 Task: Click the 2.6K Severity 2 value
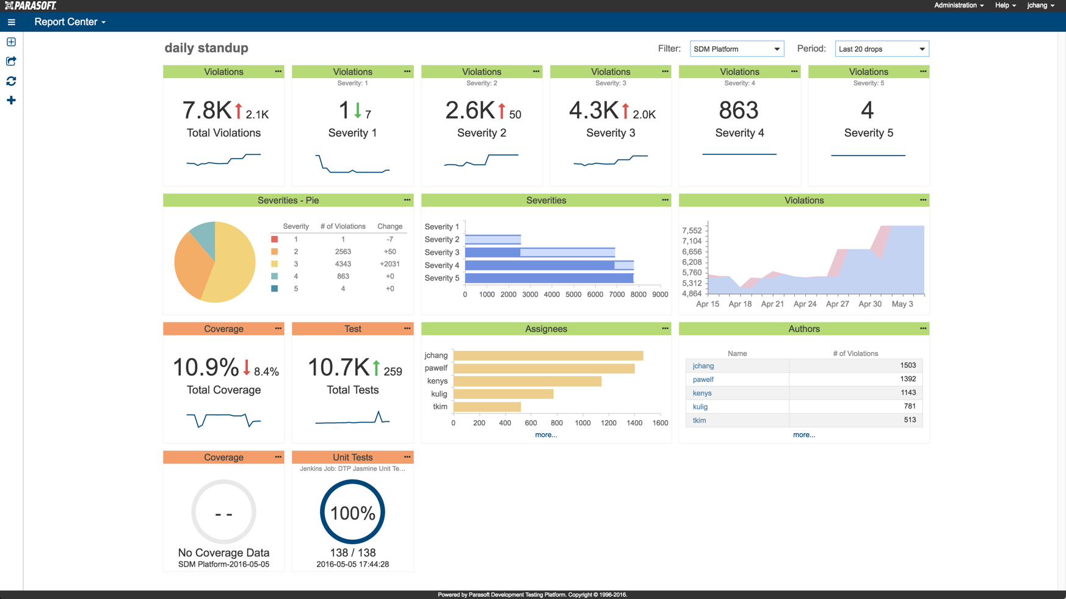[x=470, y=110]
